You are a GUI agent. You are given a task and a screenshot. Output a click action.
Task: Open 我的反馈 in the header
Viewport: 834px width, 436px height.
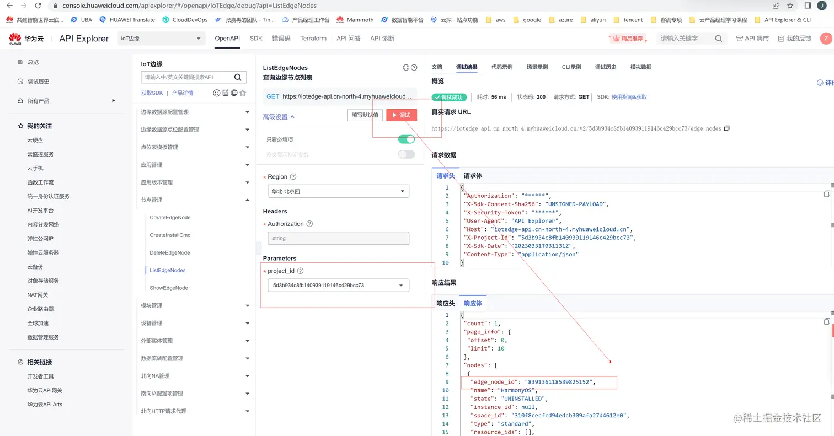(x=794, y=39)
